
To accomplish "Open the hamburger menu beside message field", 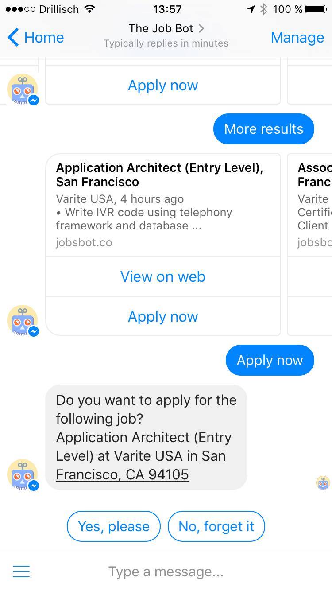I will tap(21, 572).
